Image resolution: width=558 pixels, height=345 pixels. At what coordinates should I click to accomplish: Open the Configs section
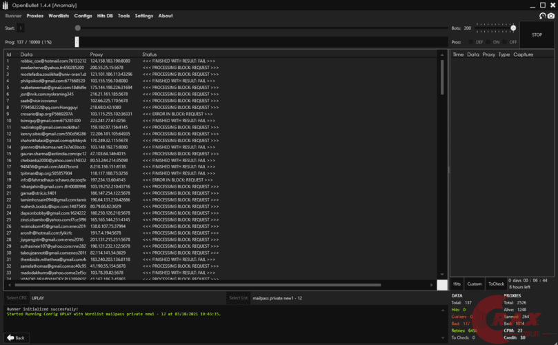tap(83, 15)
